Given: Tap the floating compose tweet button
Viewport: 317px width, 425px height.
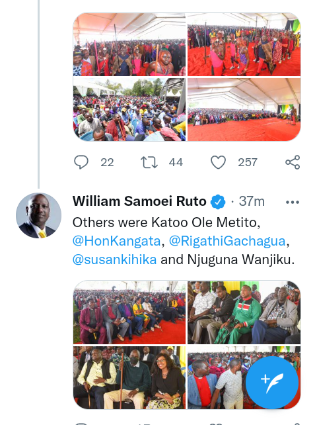Looking at the screenshot, I should 272,383.
